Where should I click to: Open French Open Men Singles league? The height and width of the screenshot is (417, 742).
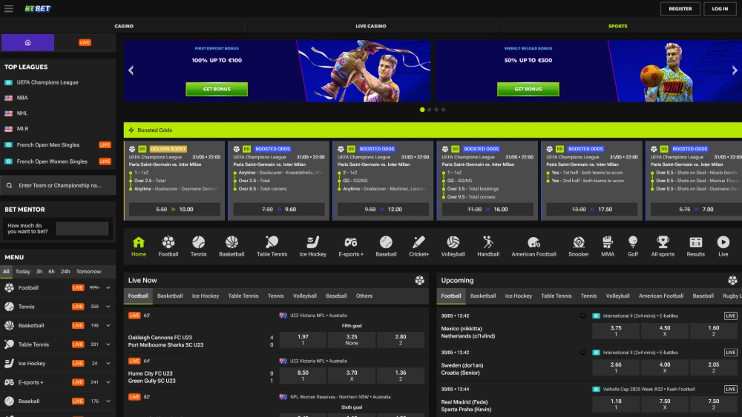(47, 145)
